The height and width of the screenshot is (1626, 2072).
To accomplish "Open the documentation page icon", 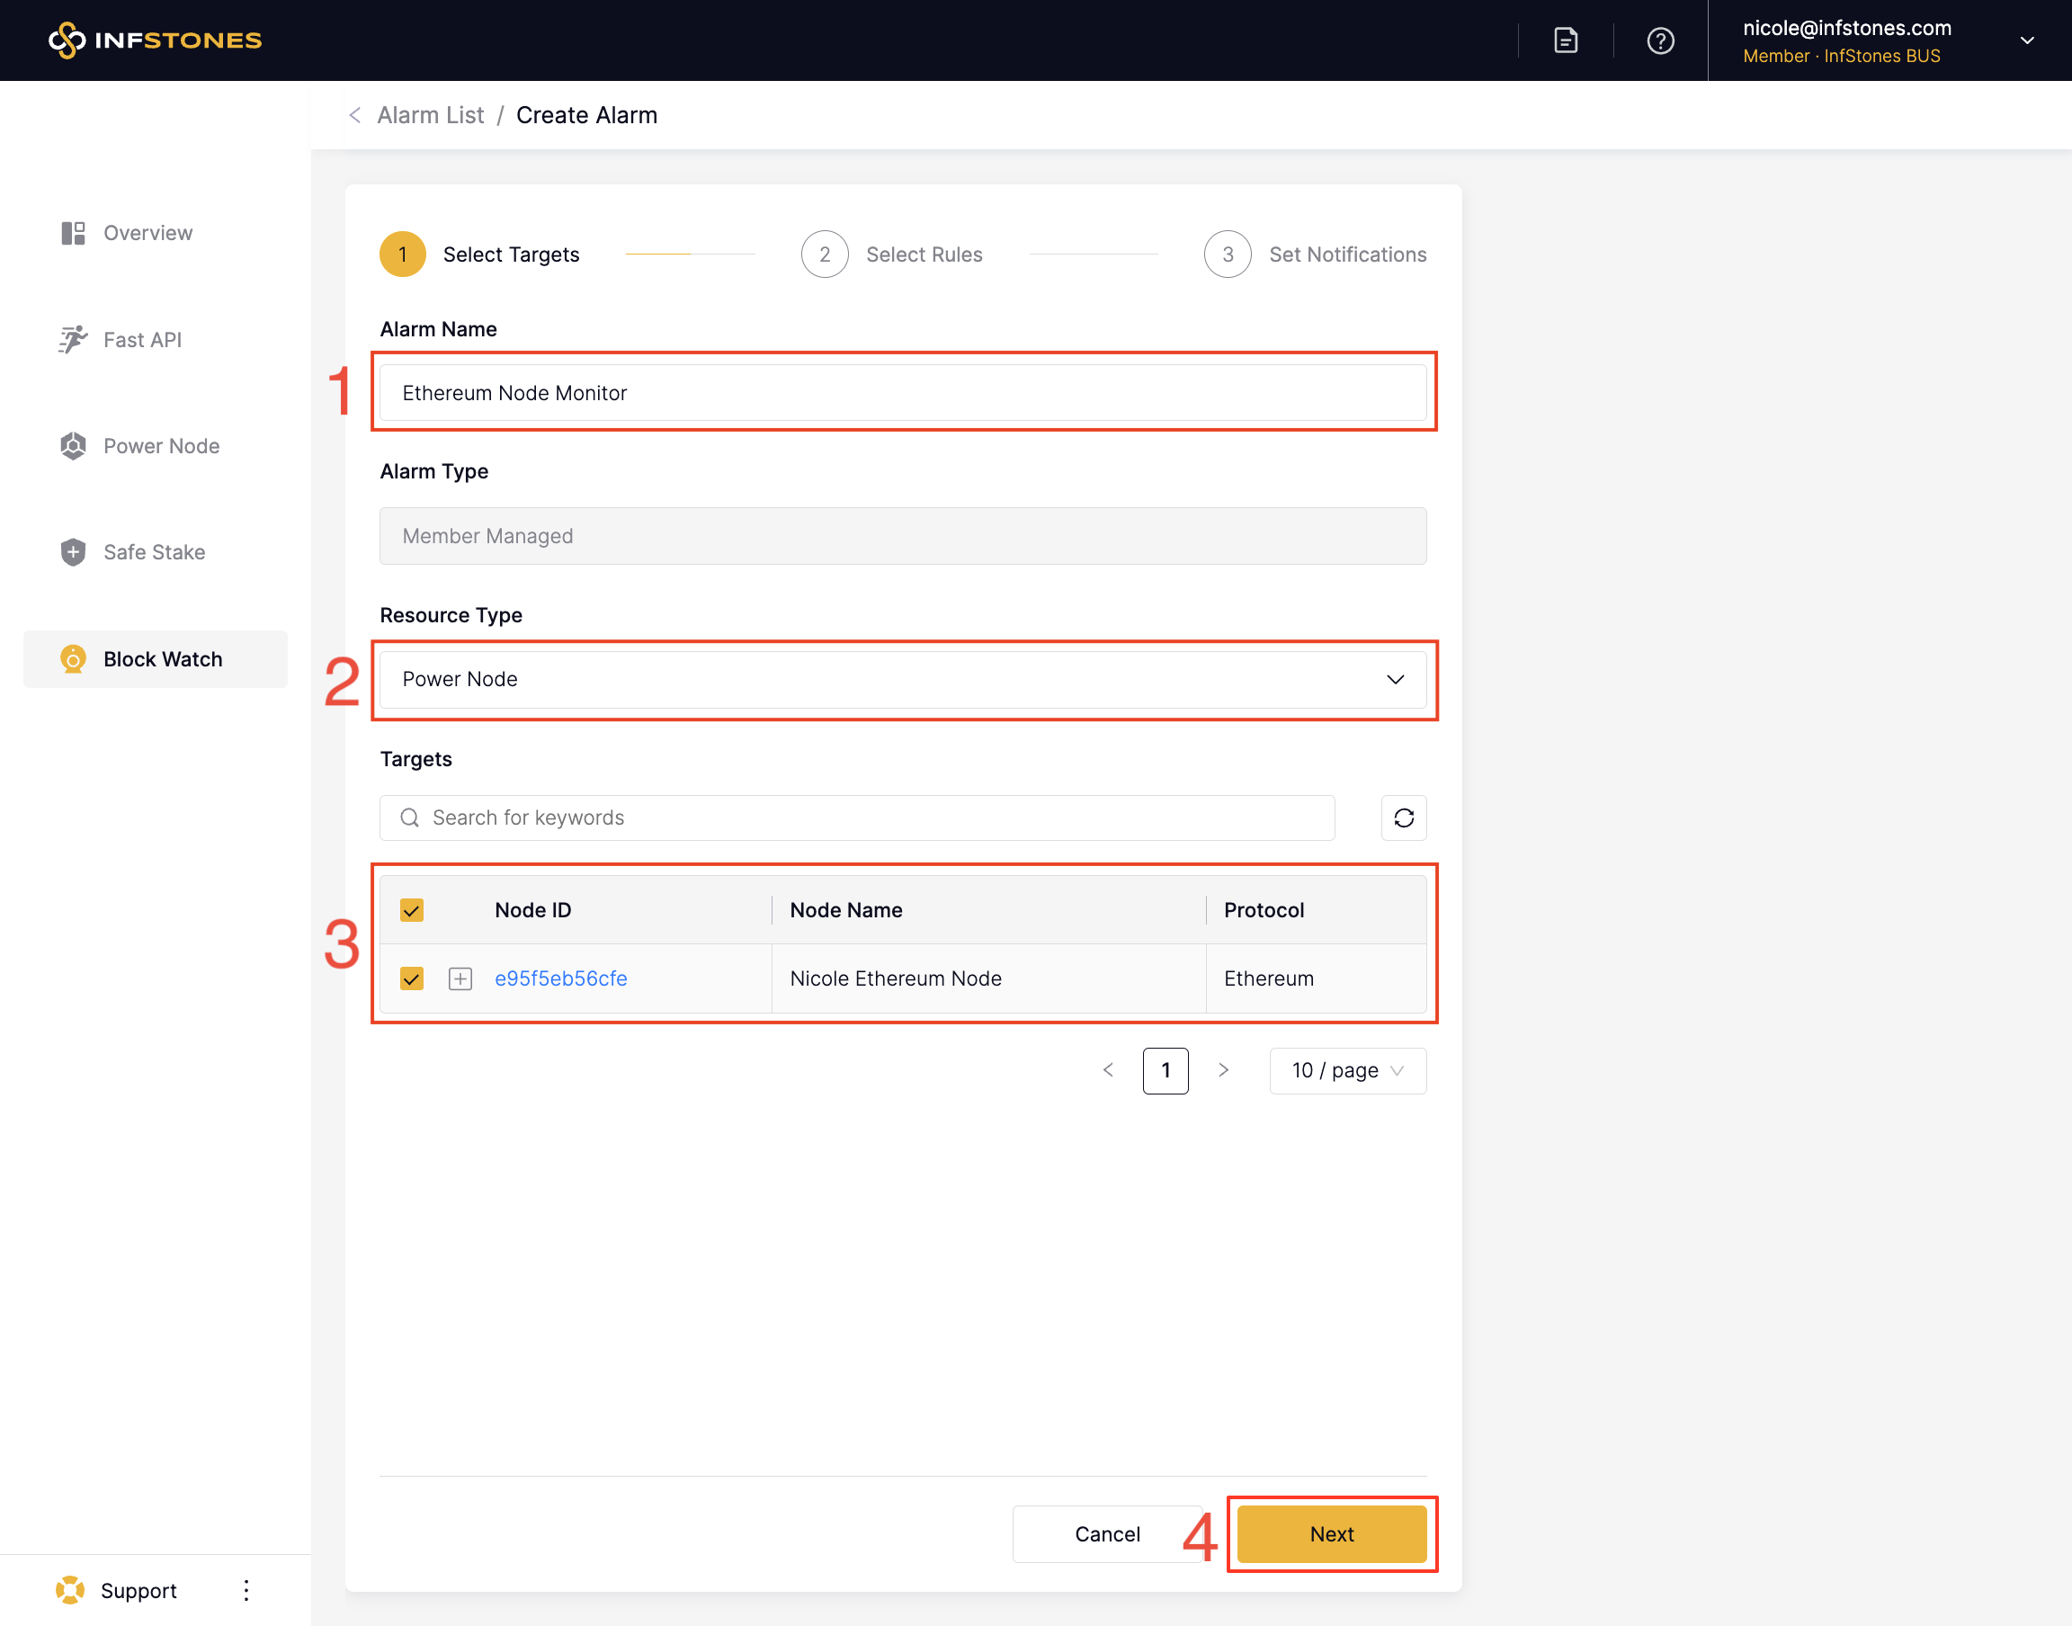I will (1566, 40).
